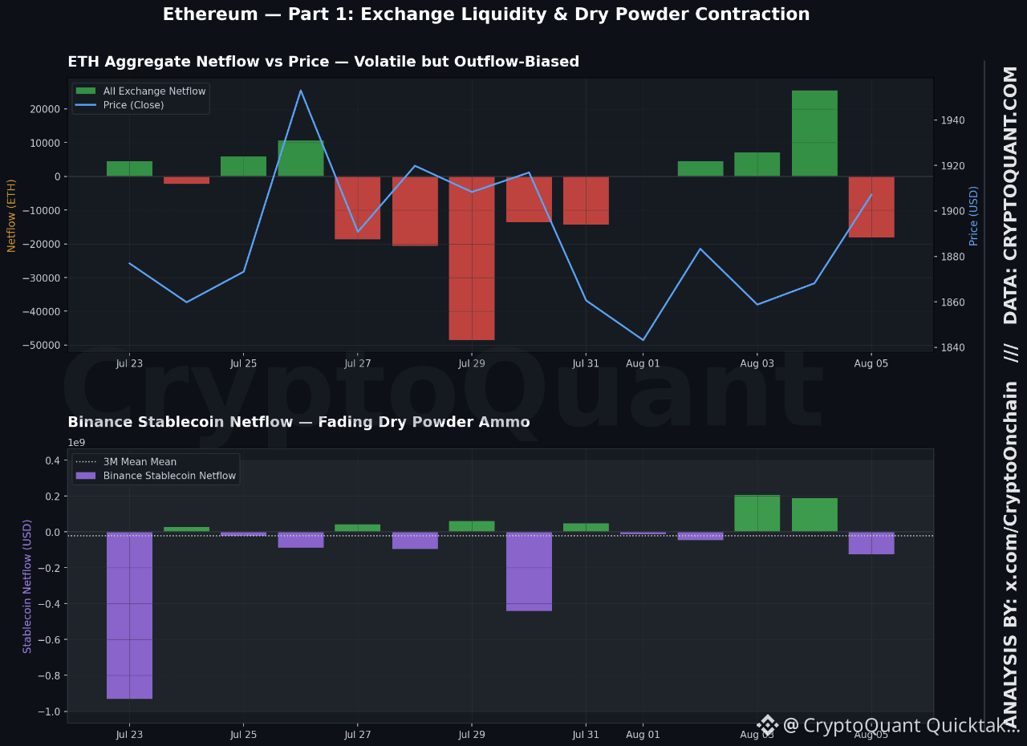Click the green All Exchange Netflow legend swatch
Image resolution: width=1027 pixels, height=746 pixels.
click(86, 91)
